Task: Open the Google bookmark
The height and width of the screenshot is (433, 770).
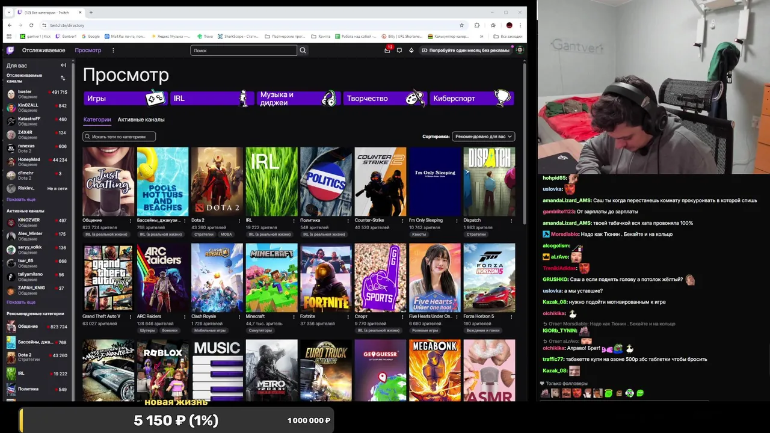Action: [91, 37]
